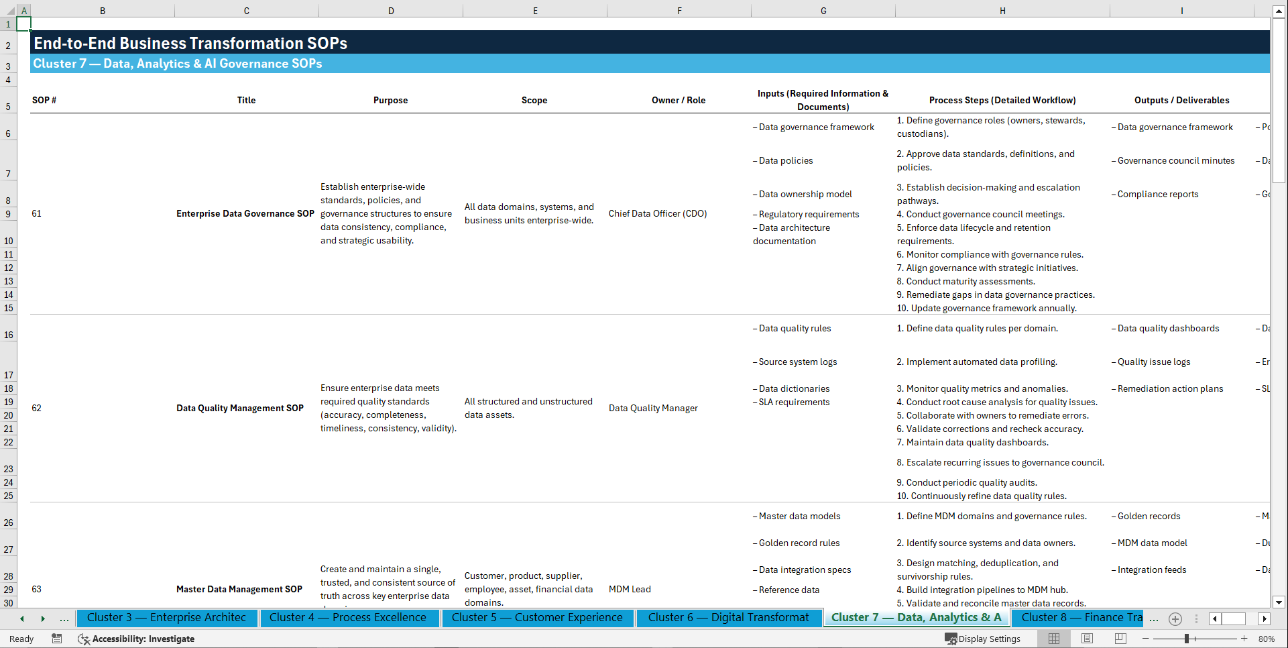Viewport: 1288px width, 648px height.
Task: Select column C header
Action: coord(246,11)
